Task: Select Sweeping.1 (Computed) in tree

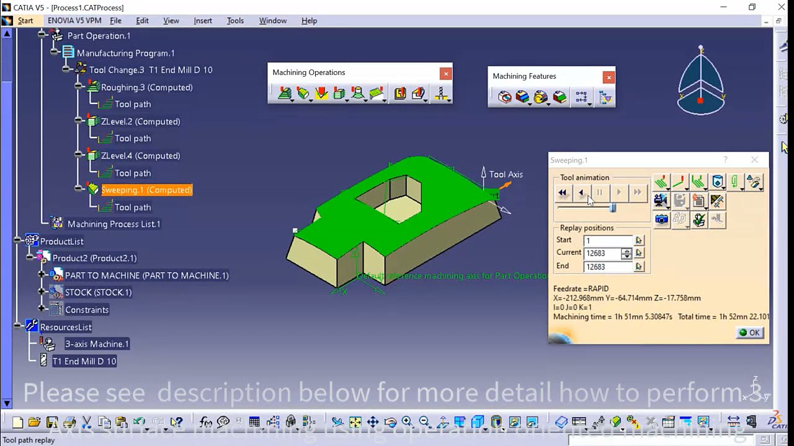Action: click(x=147, y=190)
